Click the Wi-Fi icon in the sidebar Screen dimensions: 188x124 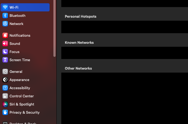[5, 7]
